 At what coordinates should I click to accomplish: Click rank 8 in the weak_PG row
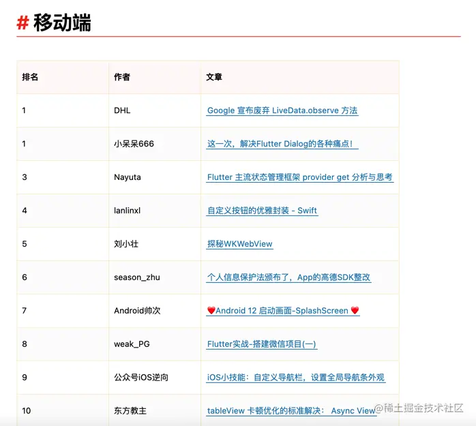(25, 344)
